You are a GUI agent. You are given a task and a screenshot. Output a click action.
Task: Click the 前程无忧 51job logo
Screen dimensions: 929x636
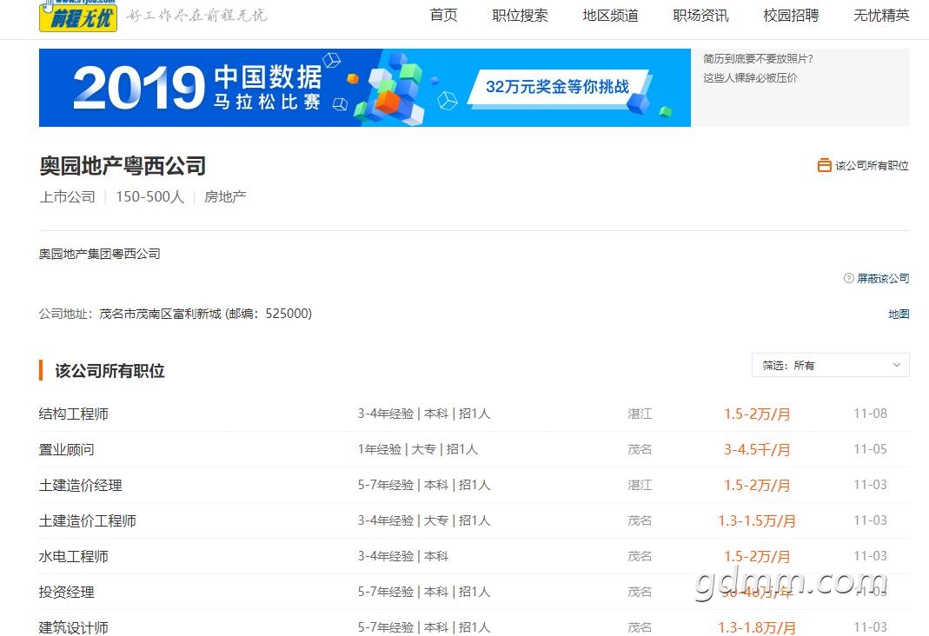pyautogui.click(x=77, y=16)
